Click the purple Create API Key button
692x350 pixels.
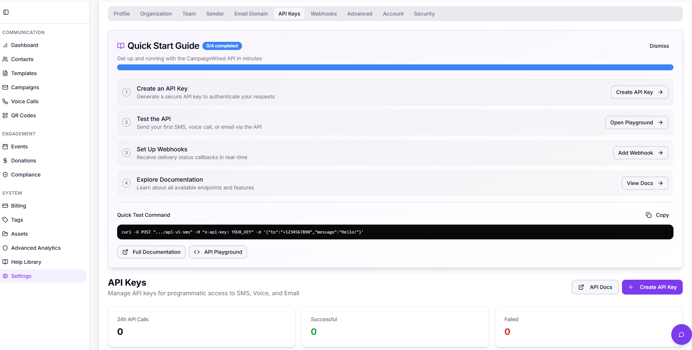(652, 287)
